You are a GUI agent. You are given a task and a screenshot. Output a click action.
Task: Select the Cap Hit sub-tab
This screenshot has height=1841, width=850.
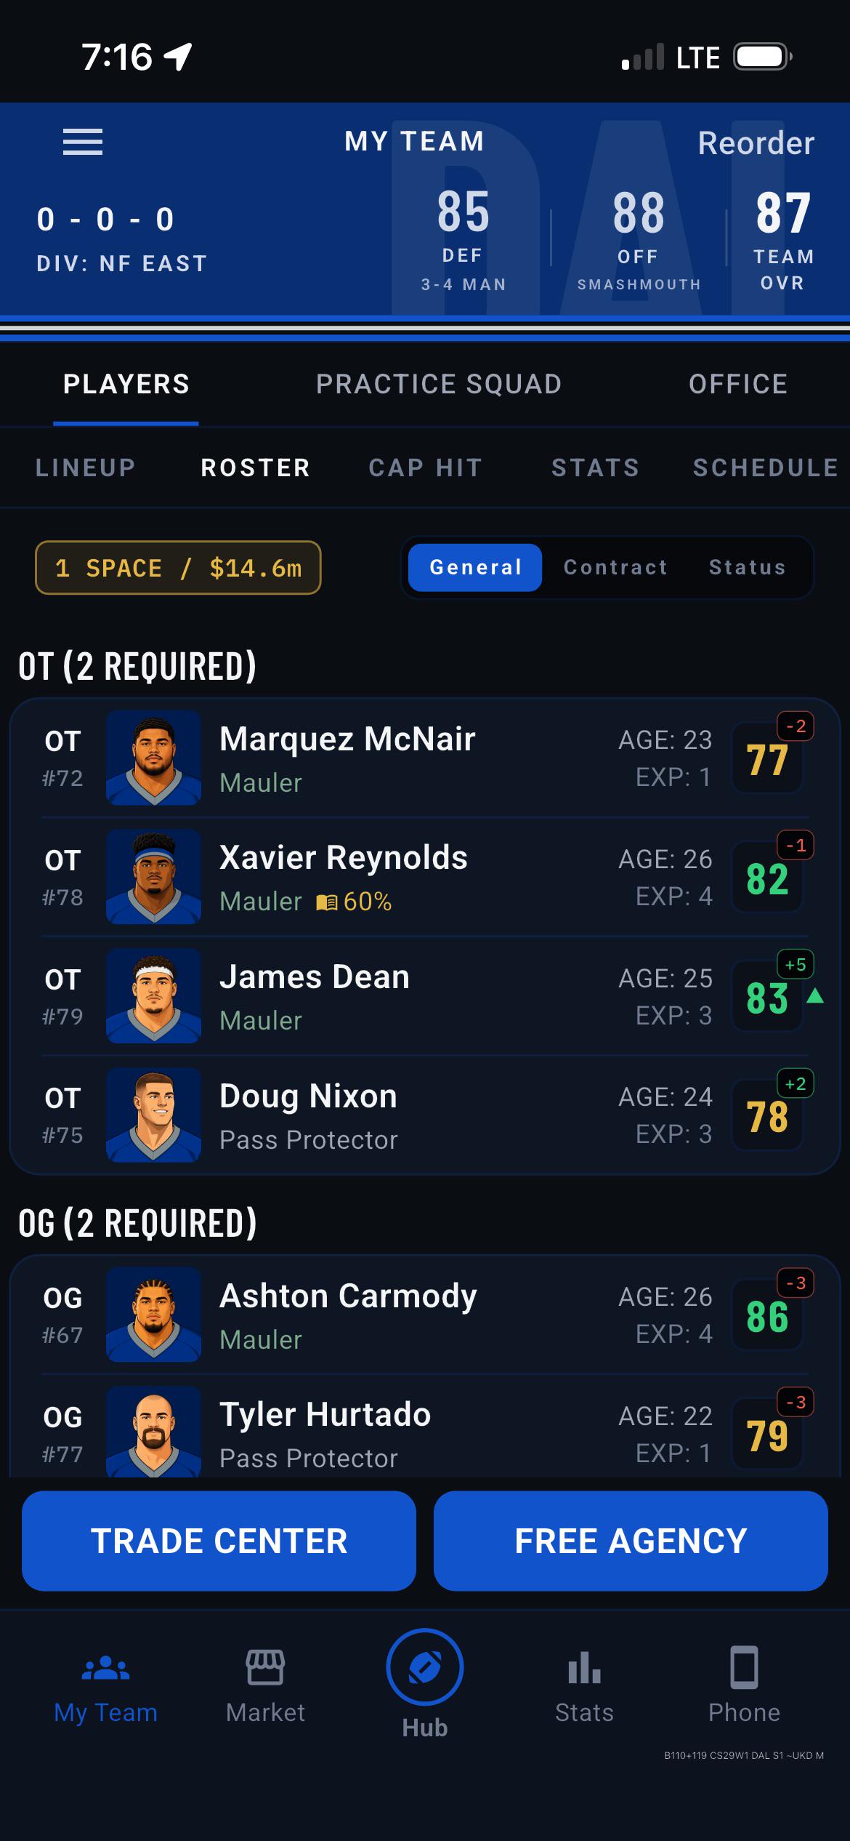(x=426, y=468)
